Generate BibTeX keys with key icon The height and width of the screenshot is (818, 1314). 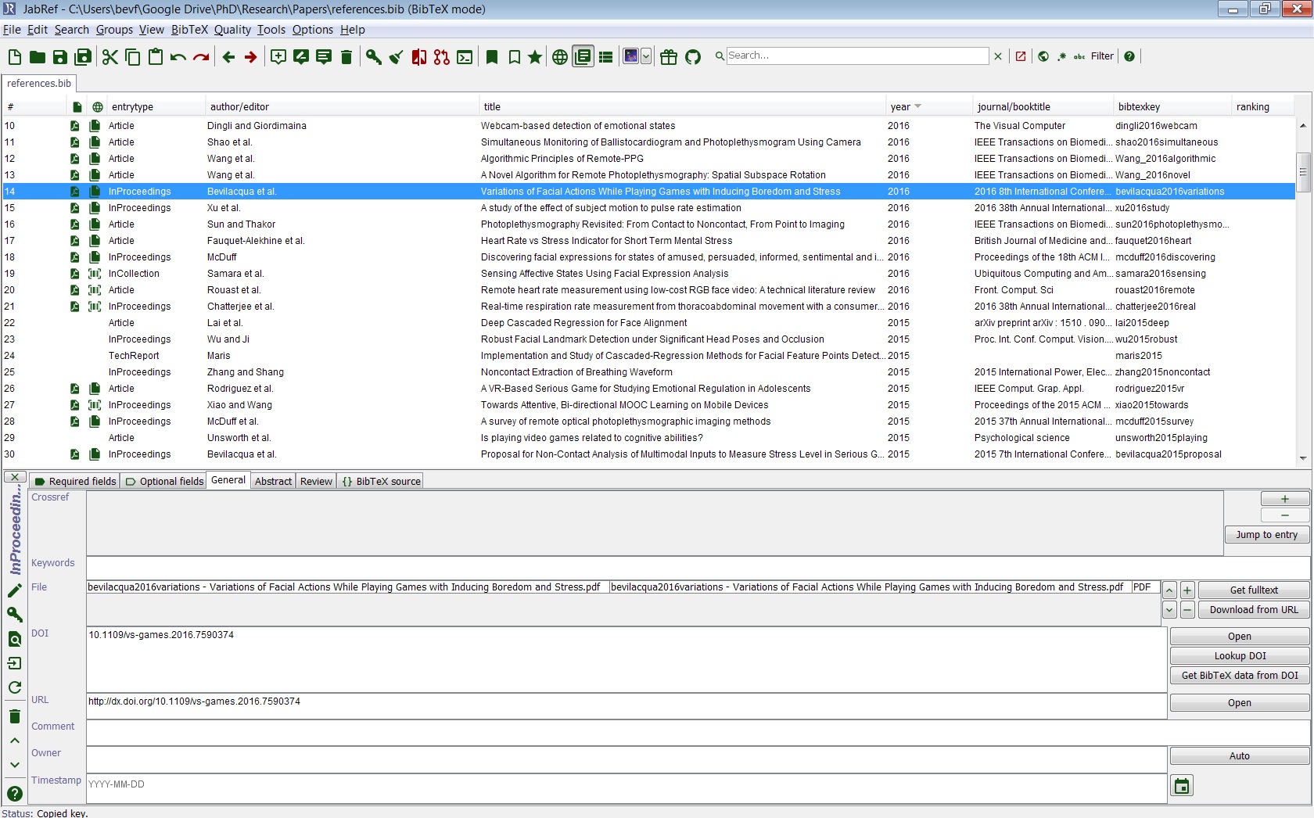374,57
